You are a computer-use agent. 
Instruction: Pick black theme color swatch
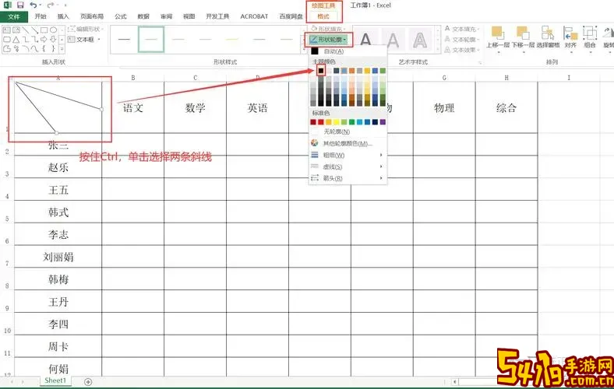321,70
